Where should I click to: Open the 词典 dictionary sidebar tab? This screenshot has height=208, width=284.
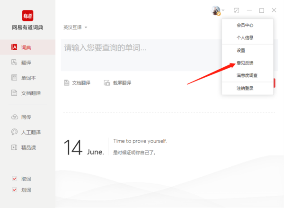[28, 47]
